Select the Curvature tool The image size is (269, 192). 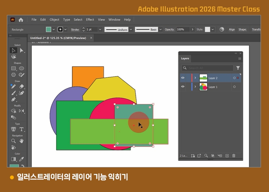[22, 93]
